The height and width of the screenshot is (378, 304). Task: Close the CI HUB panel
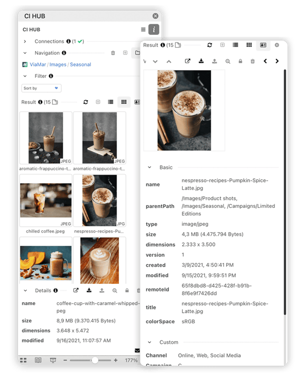coord(156,16)
